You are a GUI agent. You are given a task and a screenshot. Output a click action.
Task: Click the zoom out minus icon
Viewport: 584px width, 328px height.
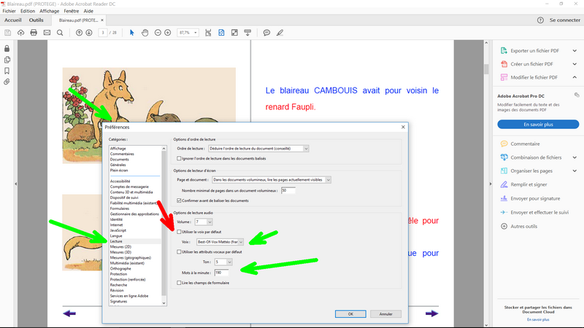point(158,33)
